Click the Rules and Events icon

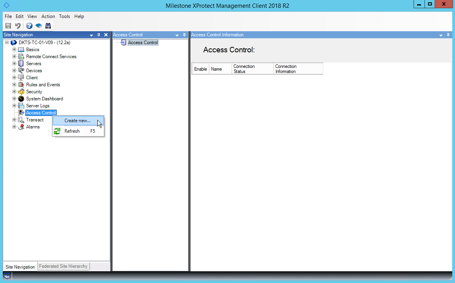pos(21,85)
